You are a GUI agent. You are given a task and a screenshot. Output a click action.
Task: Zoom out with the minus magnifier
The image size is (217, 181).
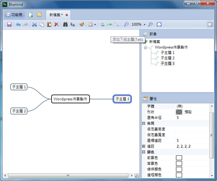(126, 25)
